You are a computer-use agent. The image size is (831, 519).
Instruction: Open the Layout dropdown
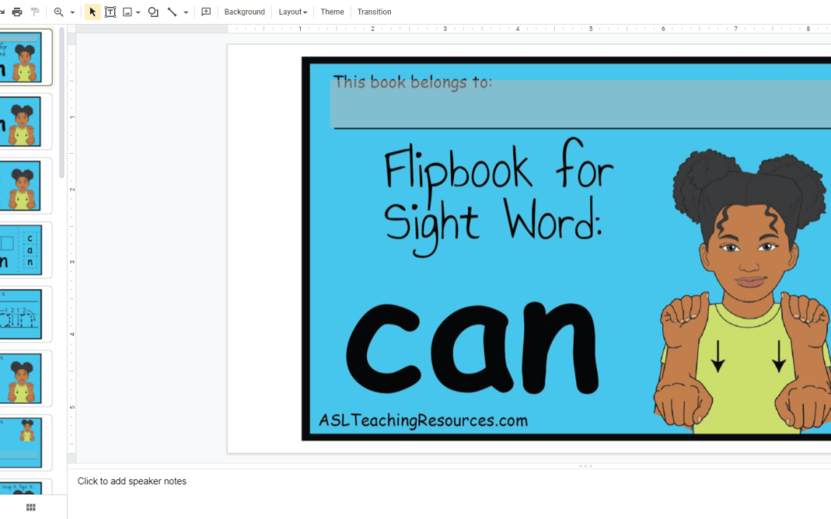click(x=292, y=12)
